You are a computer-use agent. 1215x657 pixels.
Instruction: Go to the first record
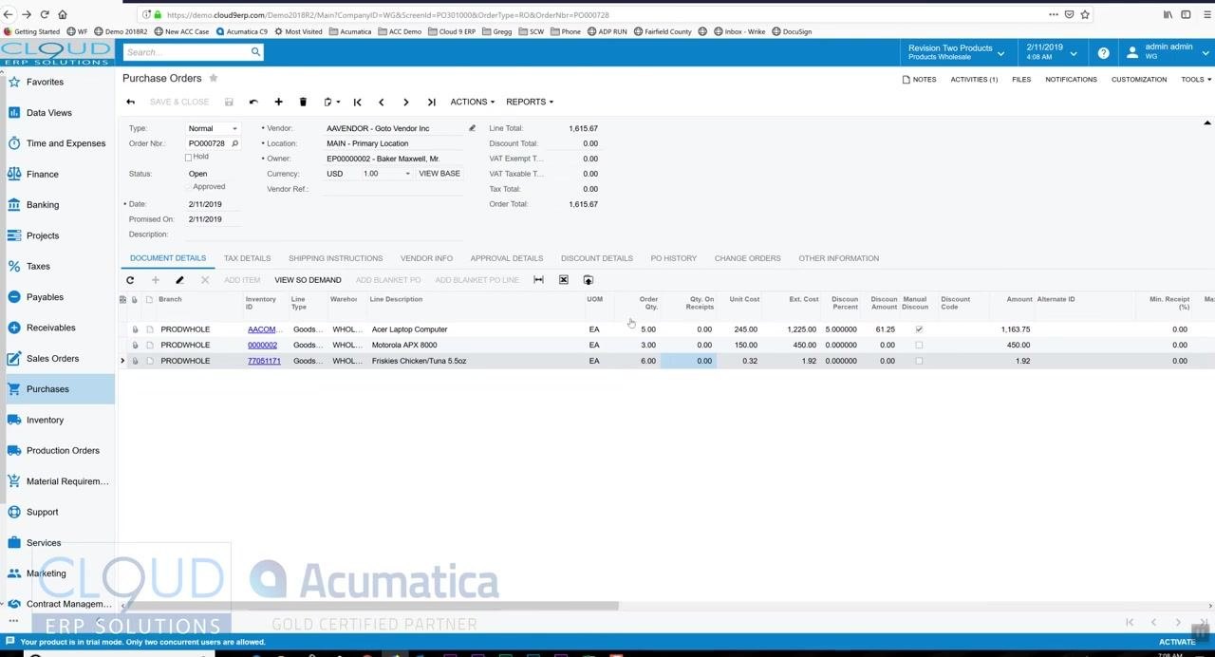click(357, 102)
